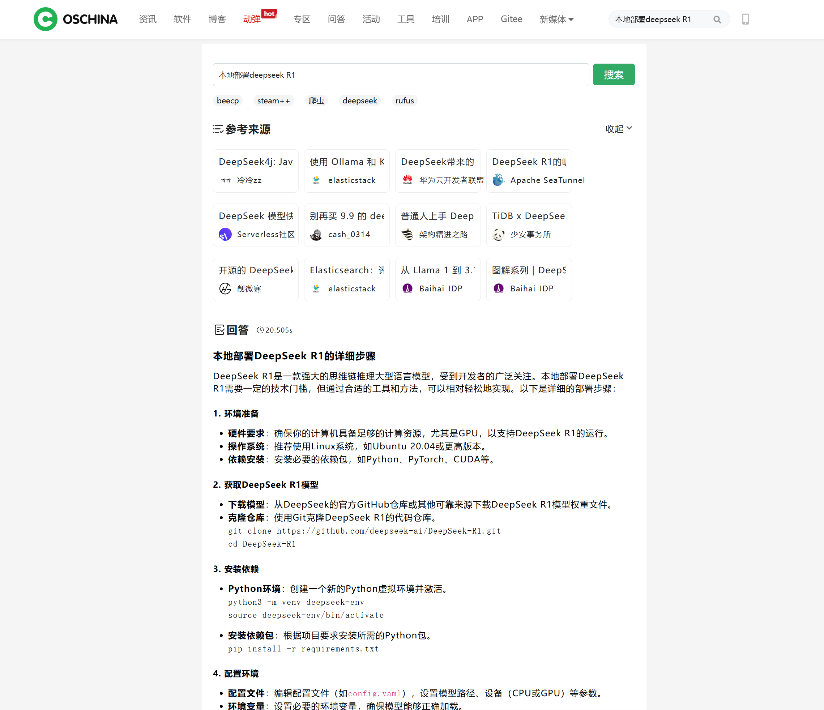Click the config.yaml inline code
The width and height of the screenshot is (824, 710).
click(375, 694)
